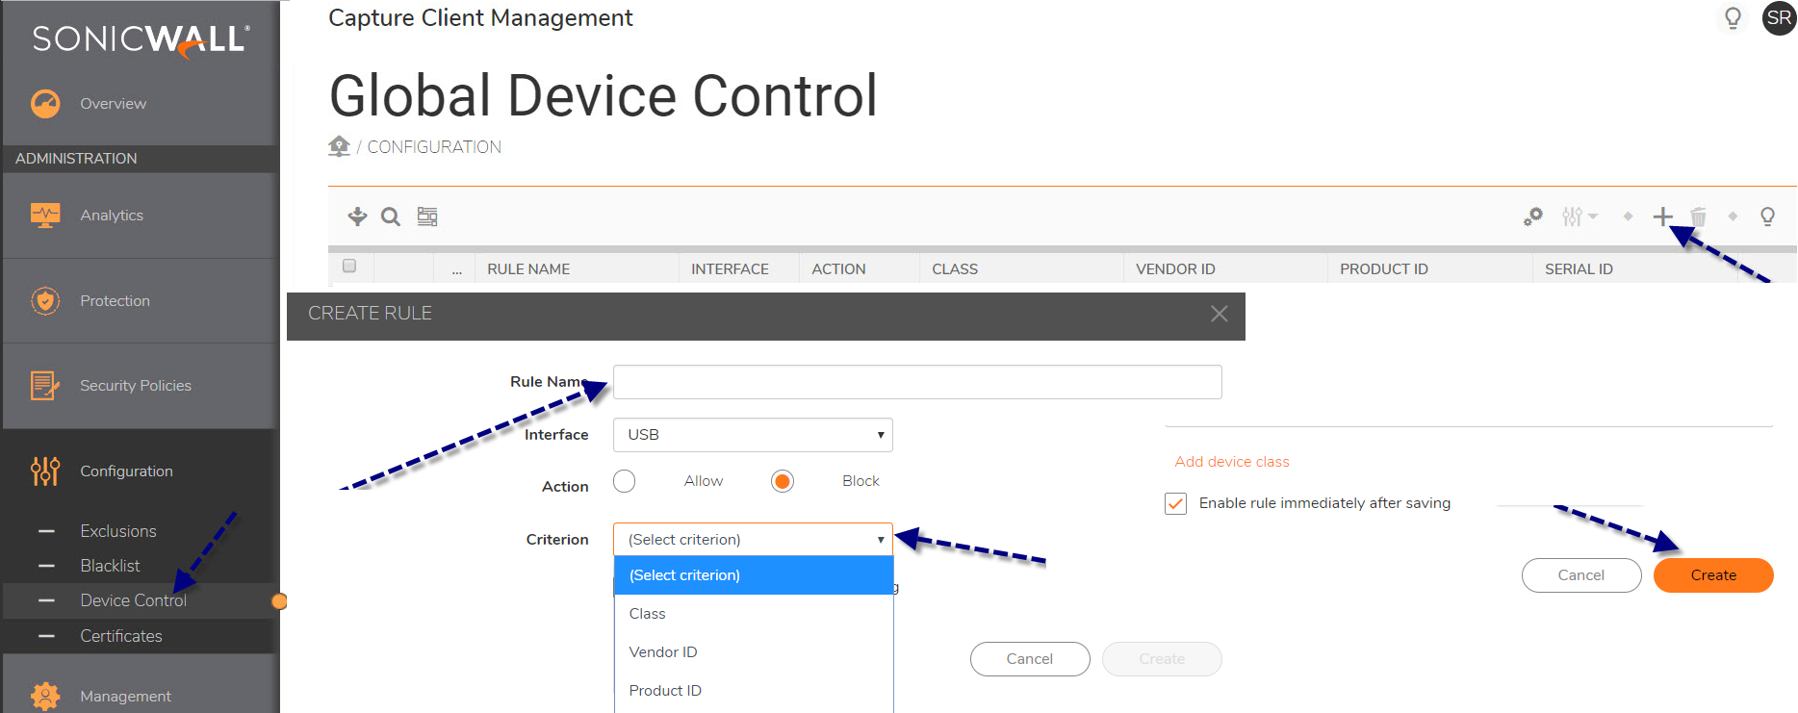
Task: Open the Analytics sidebar icon
Action: click(45, 216)
